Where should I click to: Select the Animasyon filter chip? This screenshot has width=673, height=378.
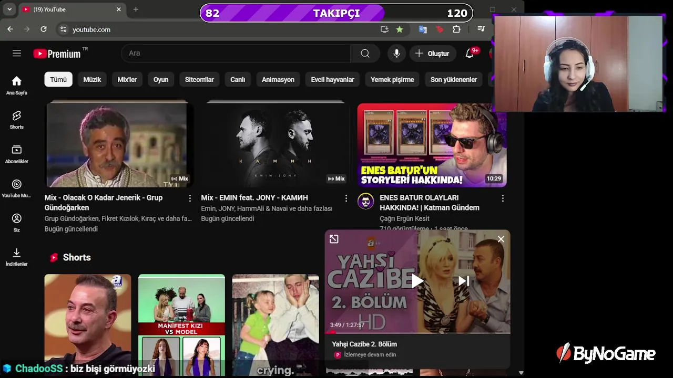[x=278, y=79]
